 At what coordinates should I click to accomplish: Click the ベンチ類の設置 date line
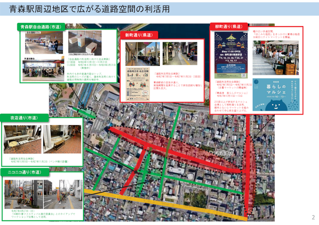click(40, 161)
